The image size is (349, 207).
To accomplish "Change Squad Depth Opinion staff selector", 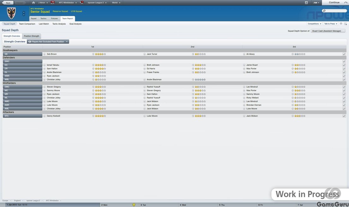I will point(328,31).
